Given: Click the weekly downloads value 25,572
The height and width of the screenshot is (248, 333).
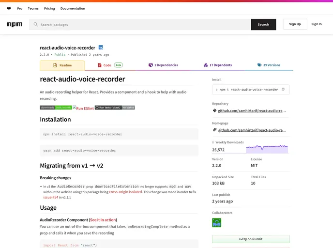Looking at the screenshot, I should tap(218, 150).
